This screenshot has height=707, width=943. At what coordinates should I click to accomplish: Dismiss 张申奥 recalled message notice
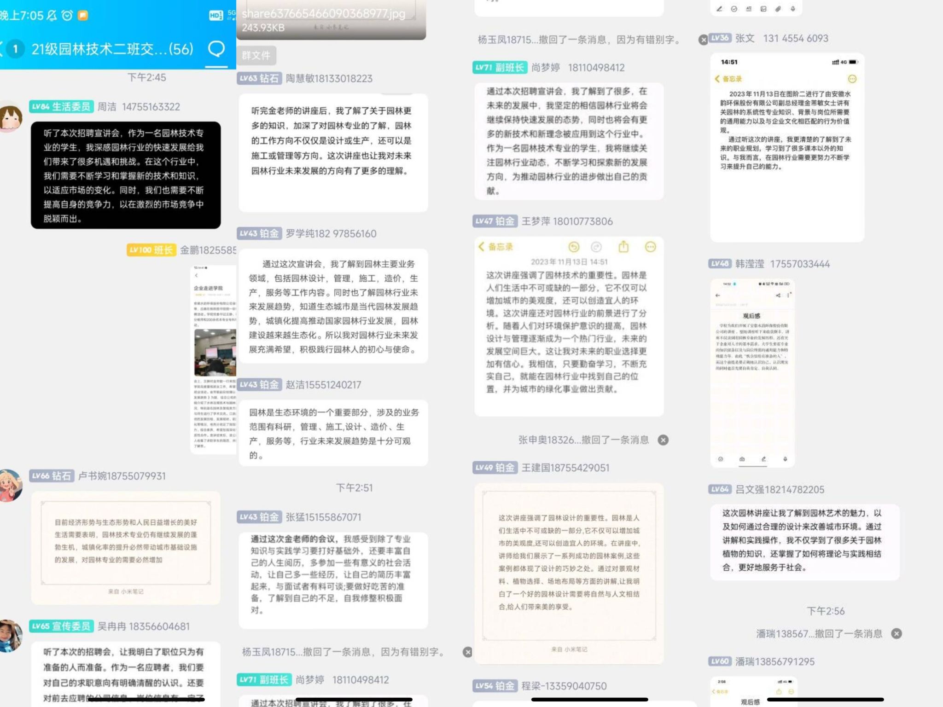click(x=663, y=440)
